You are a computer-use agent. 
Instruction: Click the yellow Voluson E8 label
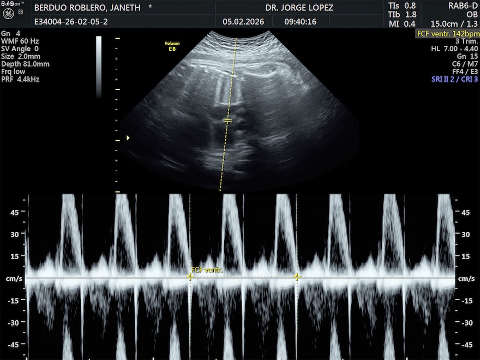[x=172, y=46]
